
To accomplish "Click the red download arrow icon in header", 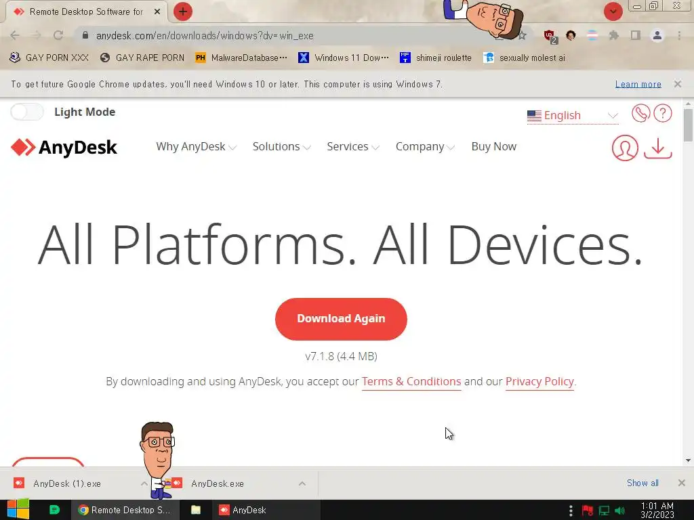I will 658,148.
